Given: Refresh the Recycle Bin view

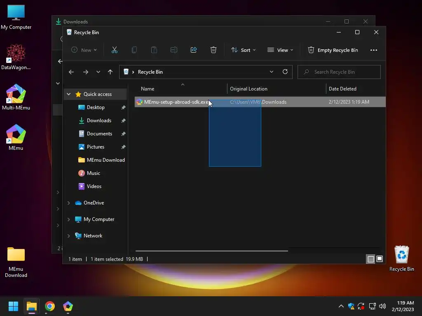Looking at the screenshot, I should point(285,72).
